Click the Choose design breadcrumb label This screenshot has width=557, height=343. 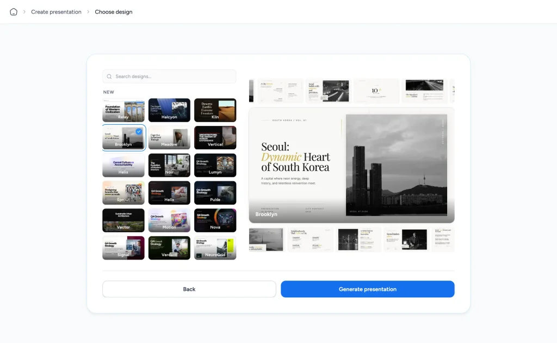coord(114,12)
